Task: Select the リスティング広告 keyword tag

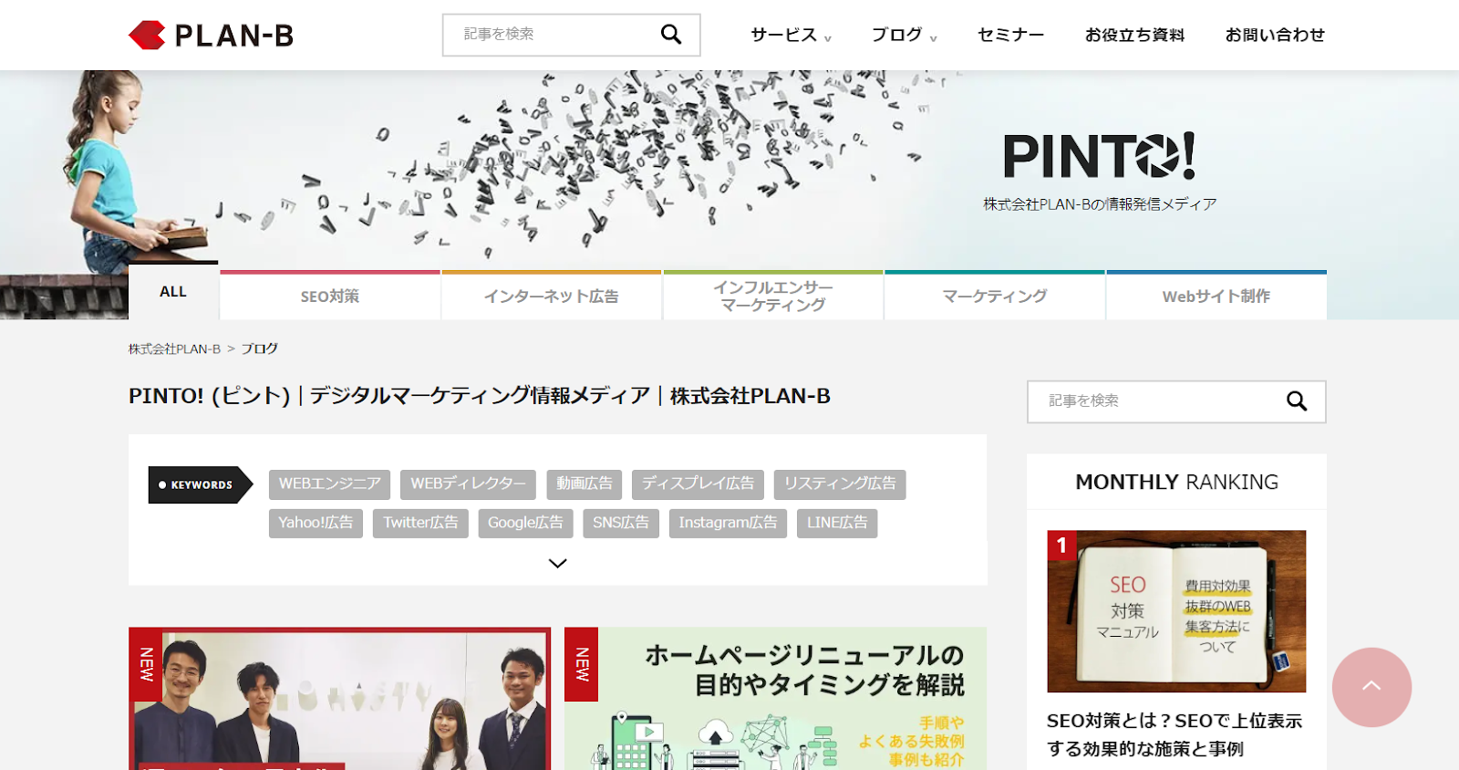Action: pos(840,484)
